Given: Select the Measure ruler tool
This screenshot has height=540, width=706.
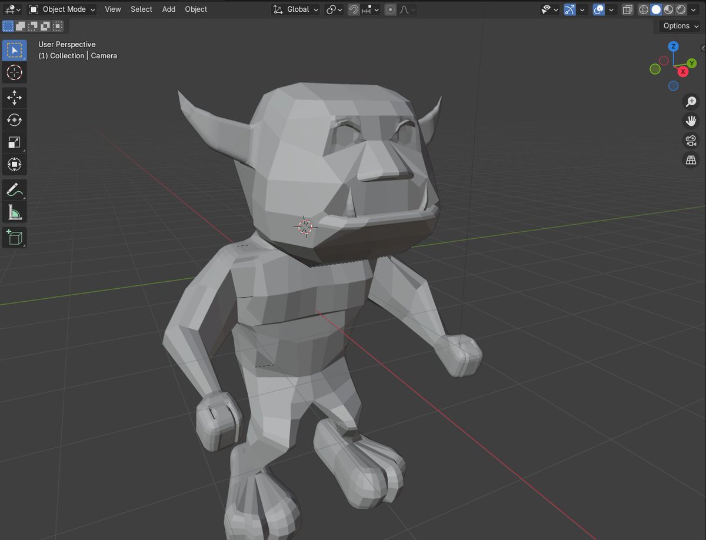Looking at the screenshot, I should pos(14,212).
